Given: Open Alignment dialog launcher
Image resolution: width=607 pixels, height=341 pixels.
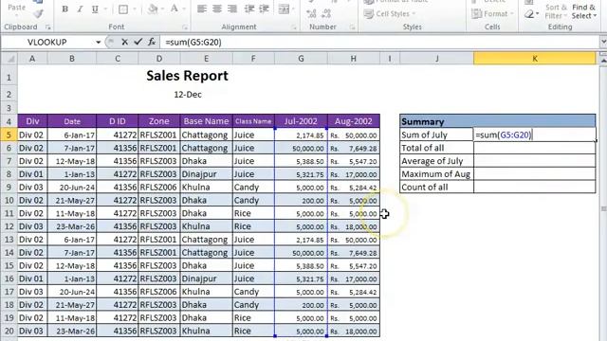Looking at the screenshot, I should tap(293, 27).
